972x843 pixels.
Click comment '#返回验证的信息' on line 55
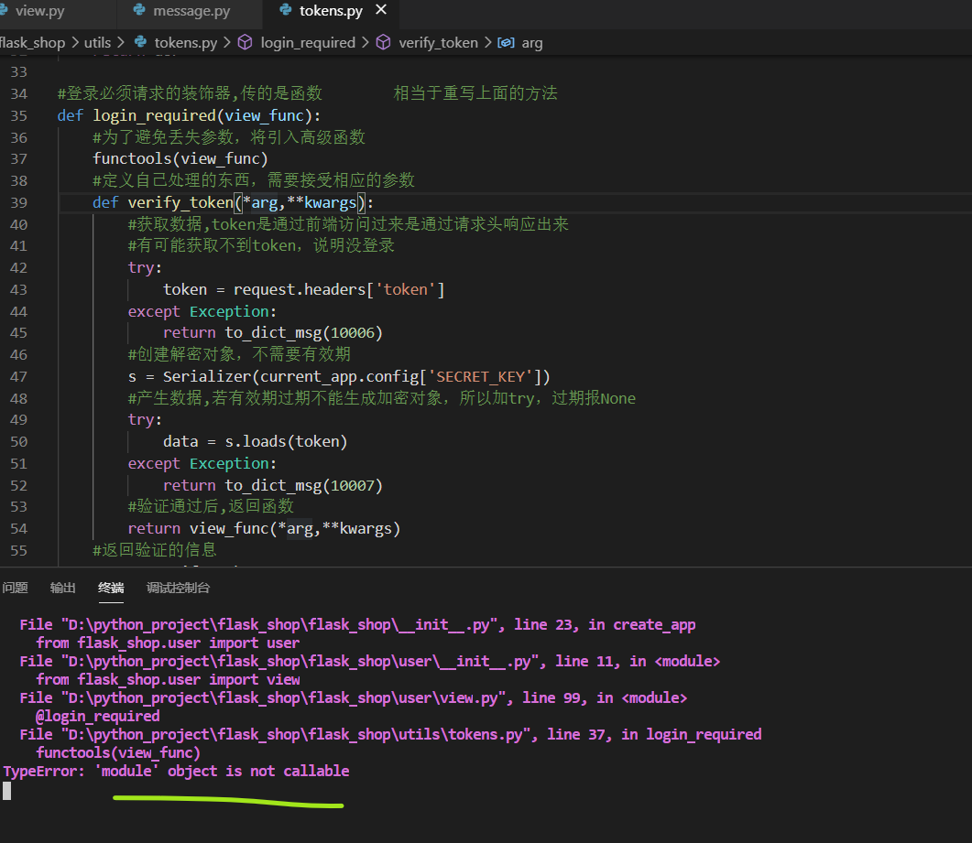coord(154,550)
